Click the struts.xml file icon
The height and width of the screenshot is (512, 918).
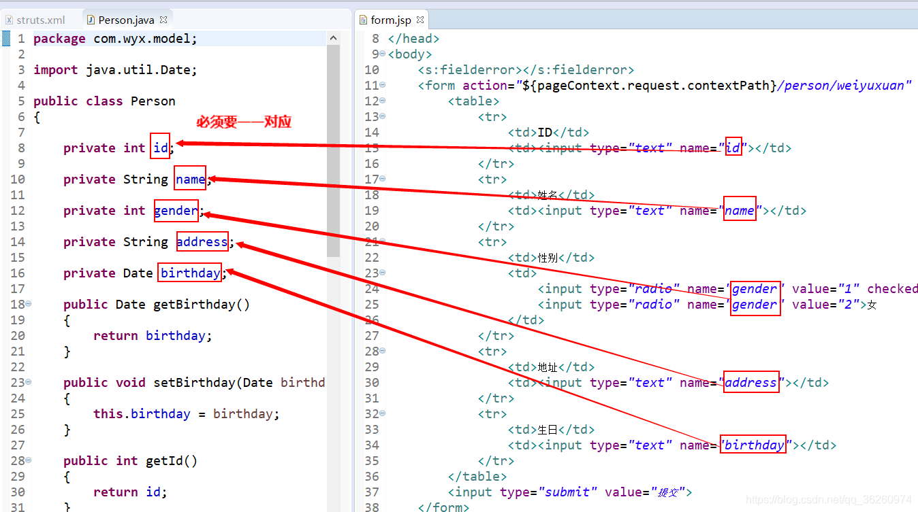click(10, 20)
